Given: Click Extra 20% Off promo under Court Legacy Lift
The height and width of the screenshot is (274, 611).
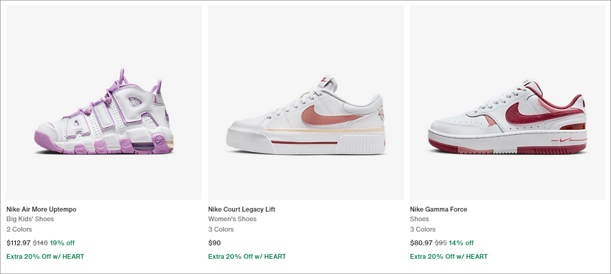Looking at the screenshot, I should click(x=247, y=257).
